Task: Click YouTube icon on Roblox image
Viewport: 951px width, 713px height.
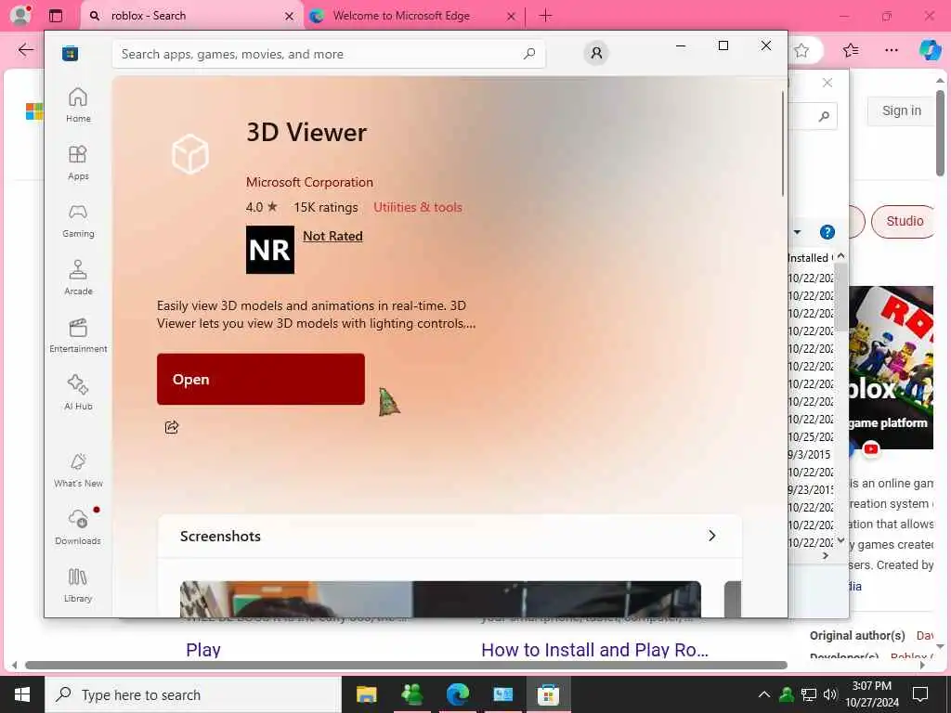Action: click(x=871, y=449)
